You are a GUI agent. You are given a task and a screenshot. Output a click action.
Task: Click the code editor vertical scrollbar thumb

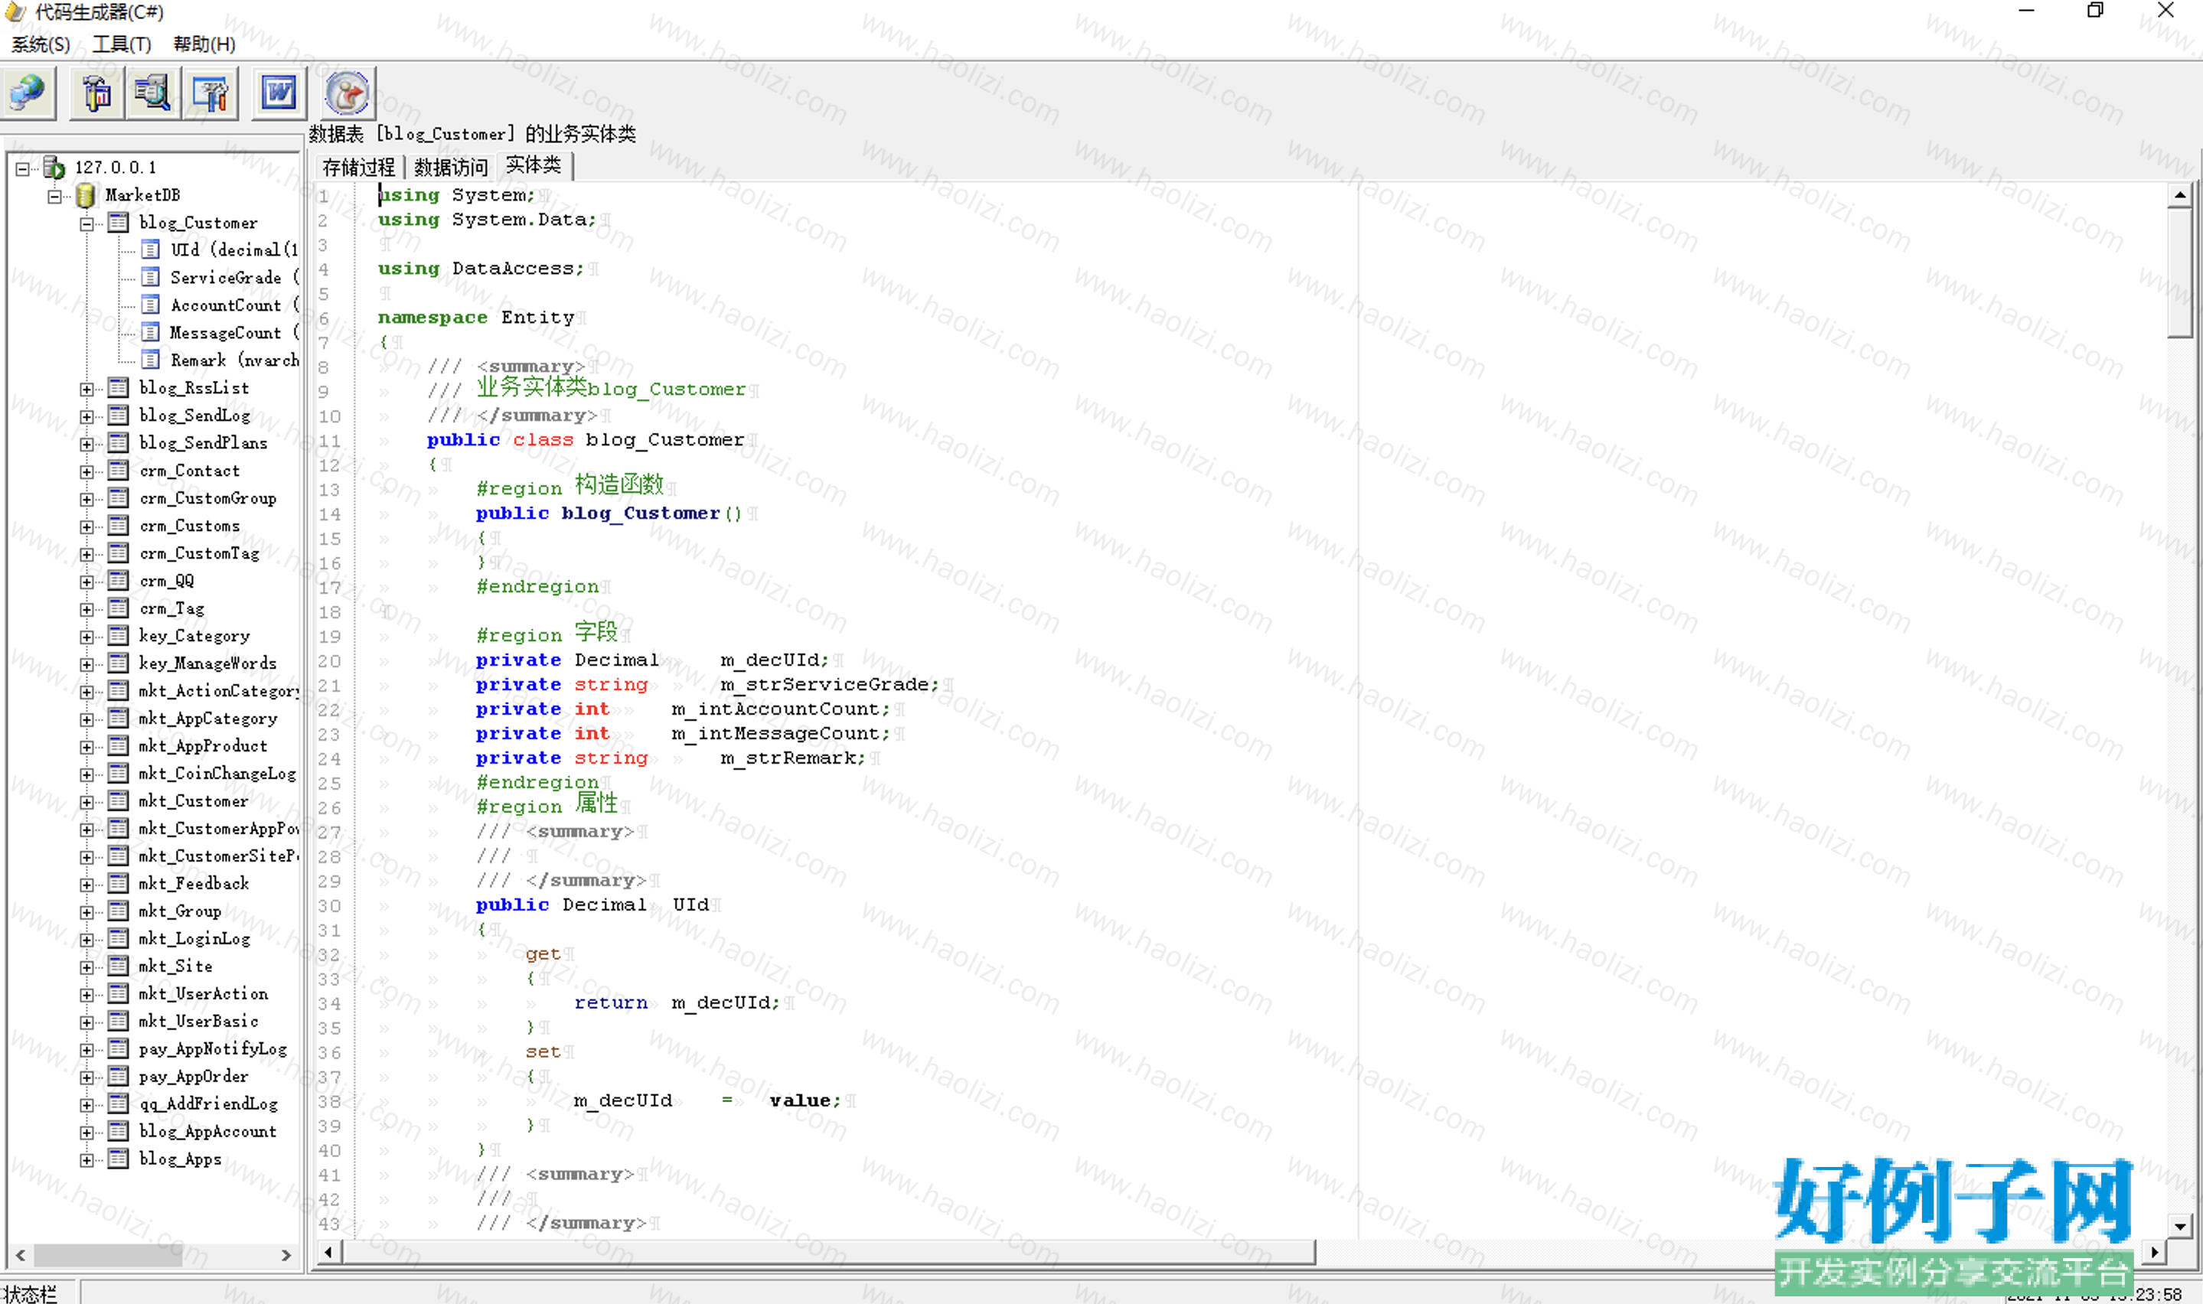click(x=2179, y=272)
